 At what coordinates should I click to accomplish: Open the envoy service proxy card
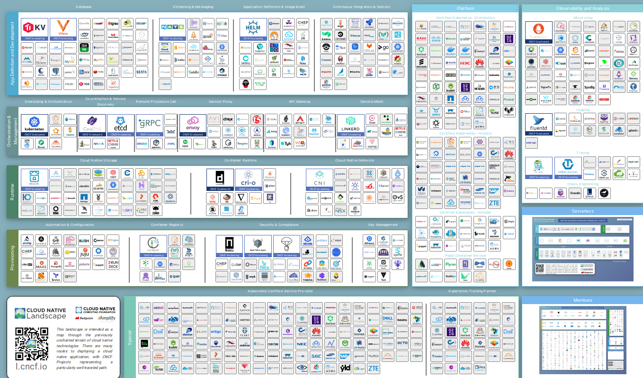click(x=193, y=126)
